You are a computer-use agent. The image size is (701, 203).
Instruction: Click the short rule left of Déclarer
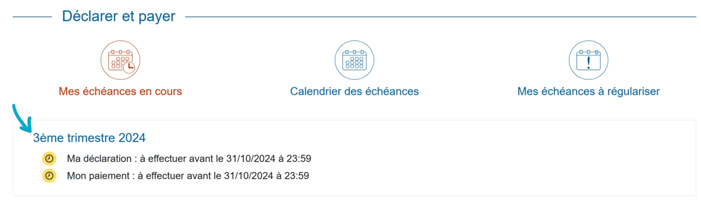pyautogui.click(x=32, y=17)
